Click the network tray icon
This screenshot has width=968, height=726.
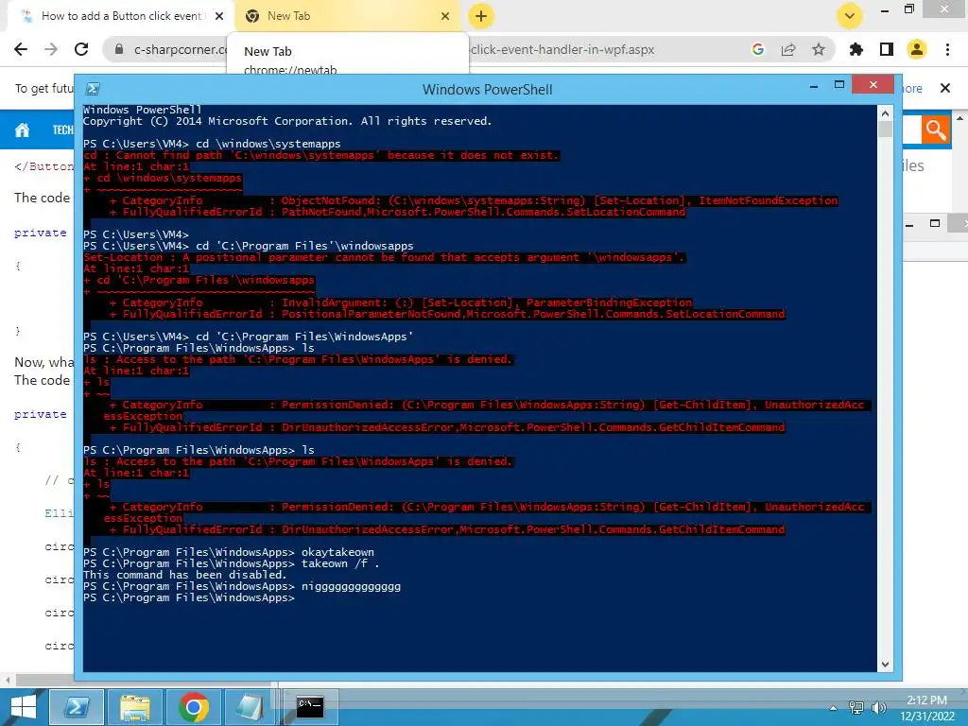pyautogui.click(x=856, y=707)
